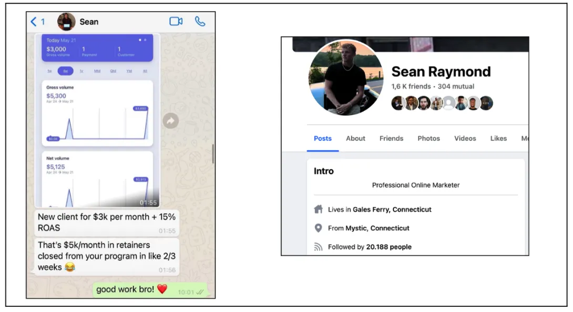Viewport: 573px width, 312px height.
Task: Tap the back arrow in the Sean chat
Action: 34,22
